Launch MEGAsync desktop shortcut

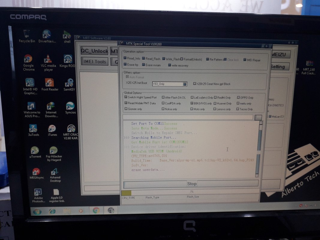pos(37,173)
